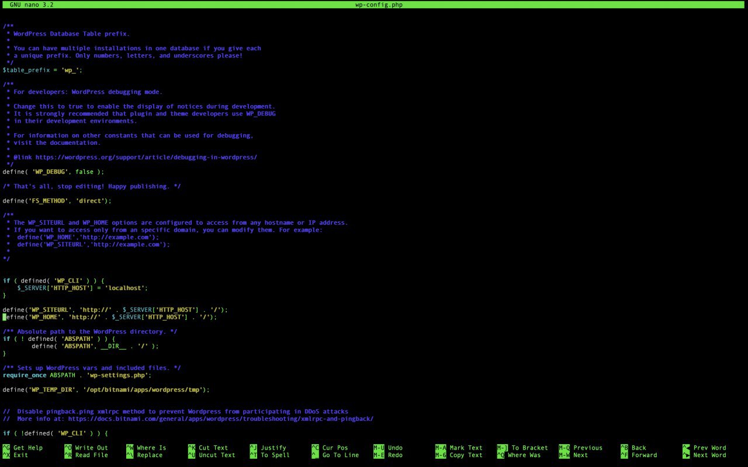Click the Copy Text shortcut label
The width and height of the screenshot is (748, 467).
(x=466, y=455)
